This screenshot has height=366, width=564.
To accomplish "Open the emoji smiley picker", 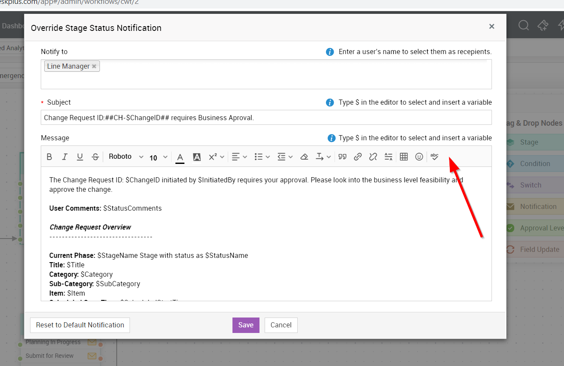I will pos(419,157).
